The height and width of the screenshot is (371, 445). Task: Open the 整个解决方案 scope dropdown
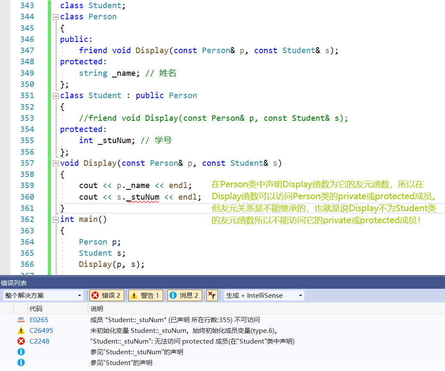pos(43,296)
